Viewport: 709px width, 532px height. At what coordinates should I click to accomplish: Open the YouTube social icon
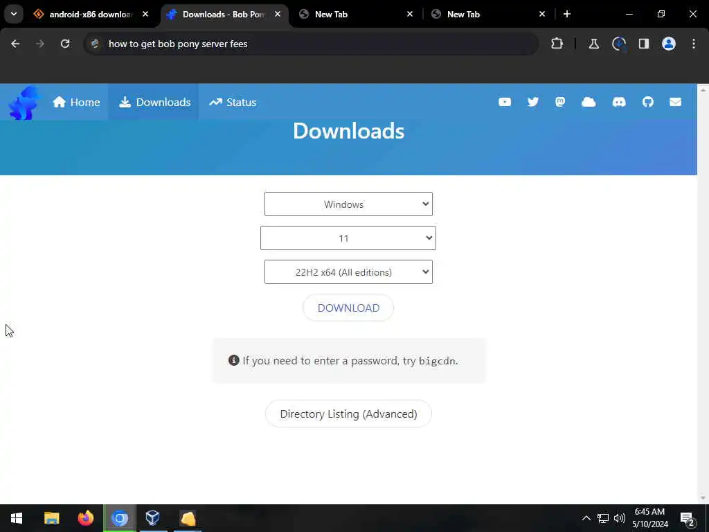tap(505, 103)
